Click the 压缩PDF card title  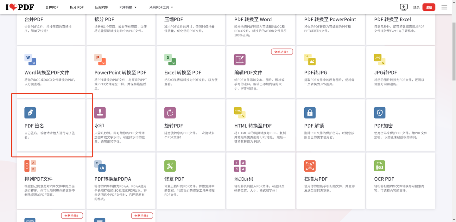click(174, 19)
